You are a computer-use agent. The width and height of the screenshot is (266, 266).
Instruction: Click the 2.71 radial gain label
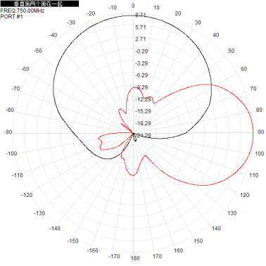coord(141,39)
